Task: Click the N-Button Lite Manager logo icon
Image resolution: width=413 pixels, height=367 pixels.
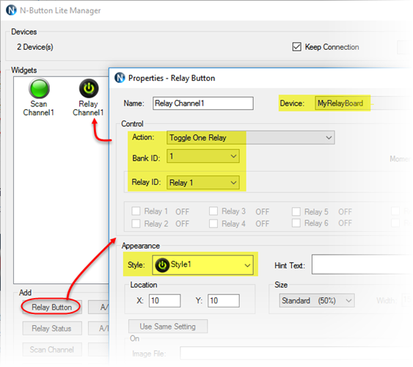Action: 11,10
